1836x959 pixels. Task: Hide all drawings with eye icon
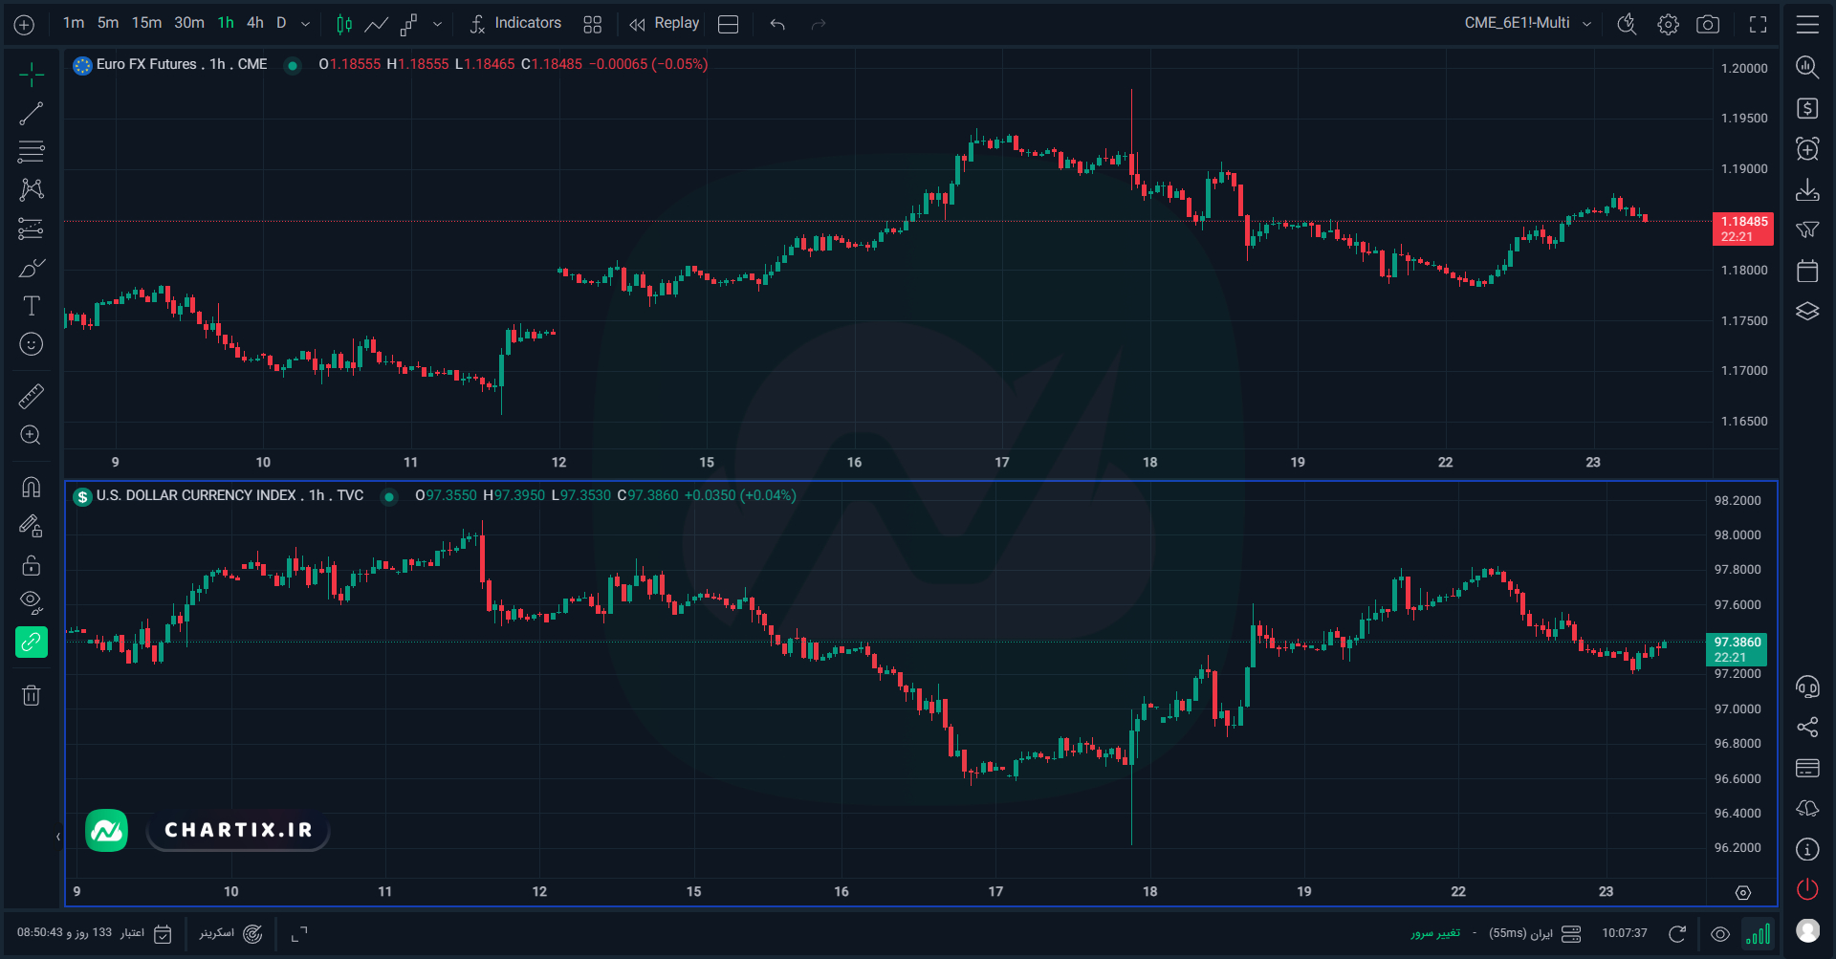pyautogui.click(x=32, y=602)
